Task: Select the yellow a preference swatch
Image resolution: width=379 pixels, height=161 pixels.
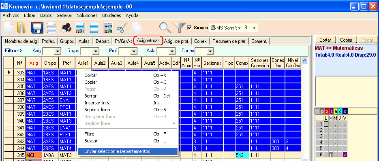Action: point(336,111)
